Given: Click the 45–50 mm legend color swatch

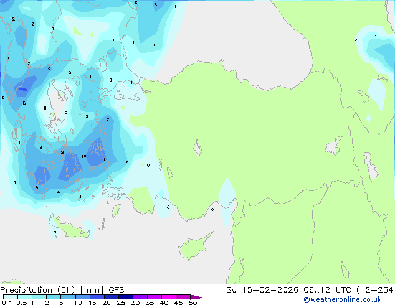Looking at the screenshot, I should pyautogui.click(x=183, y=297).
